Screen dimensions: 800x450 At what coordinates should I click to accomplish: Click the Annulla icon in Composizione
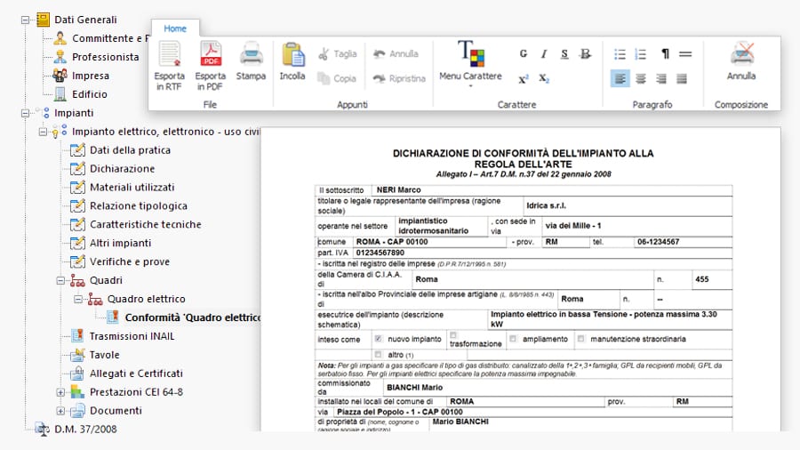tap(741, 55)
